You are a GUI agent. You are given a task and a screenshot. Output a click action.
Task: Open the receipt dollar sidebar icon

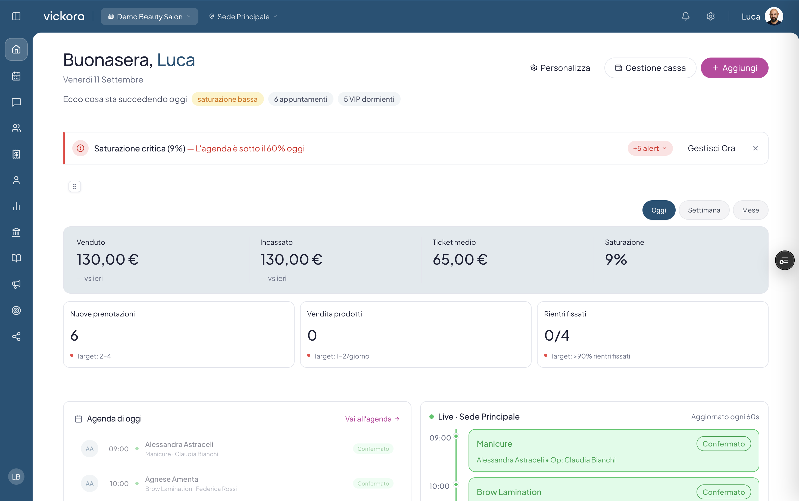[16, 154]
